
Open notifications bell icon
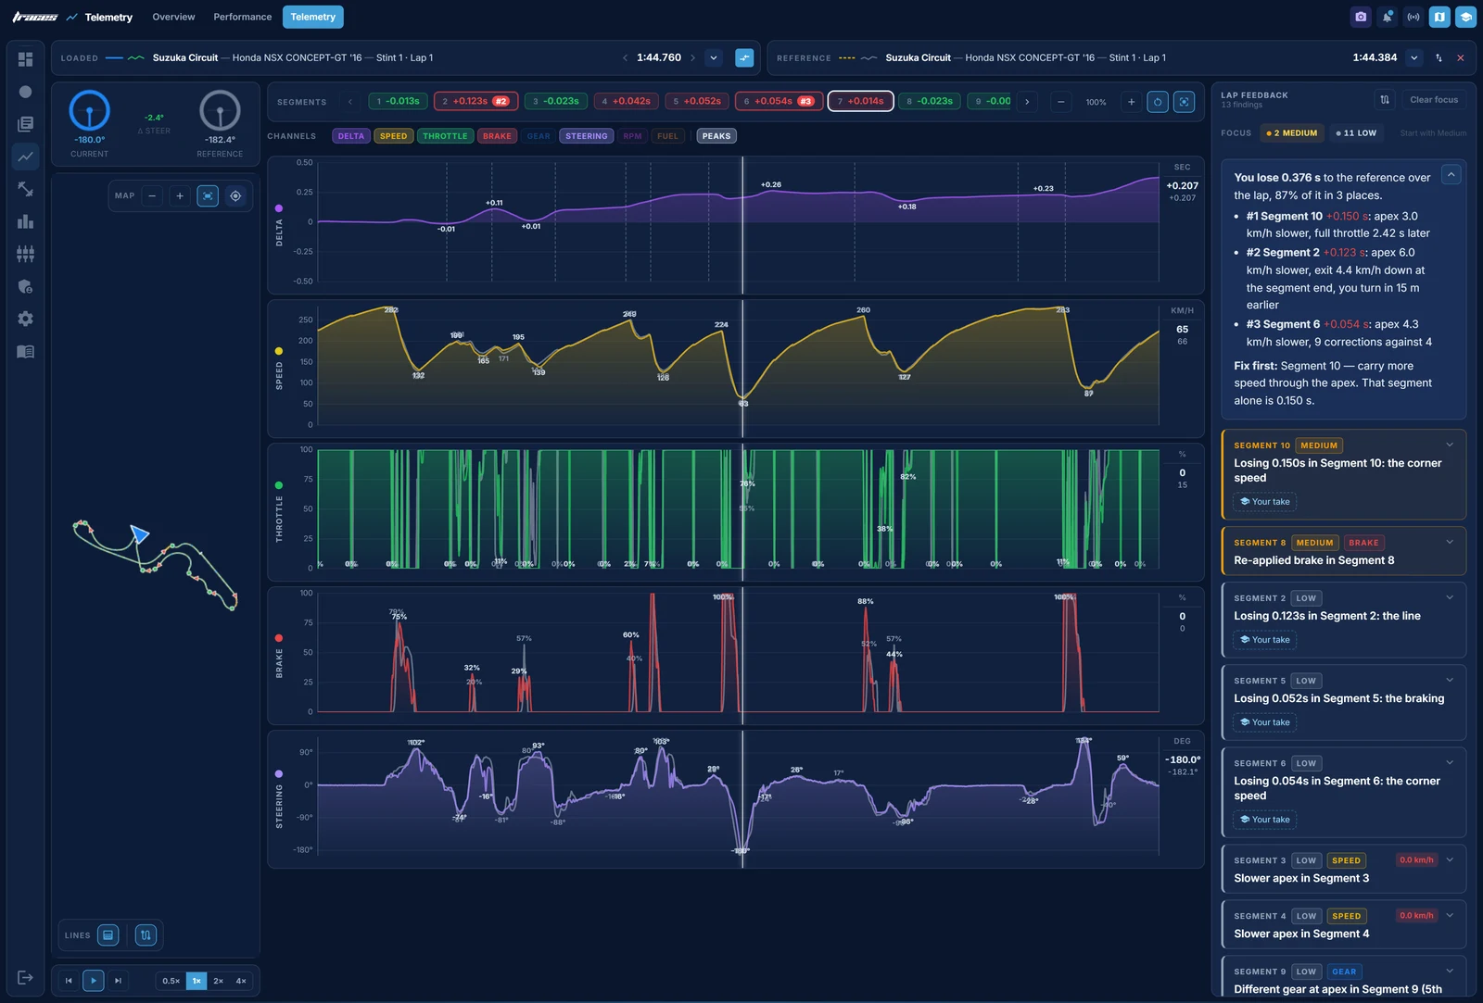tap(1388, 17)
